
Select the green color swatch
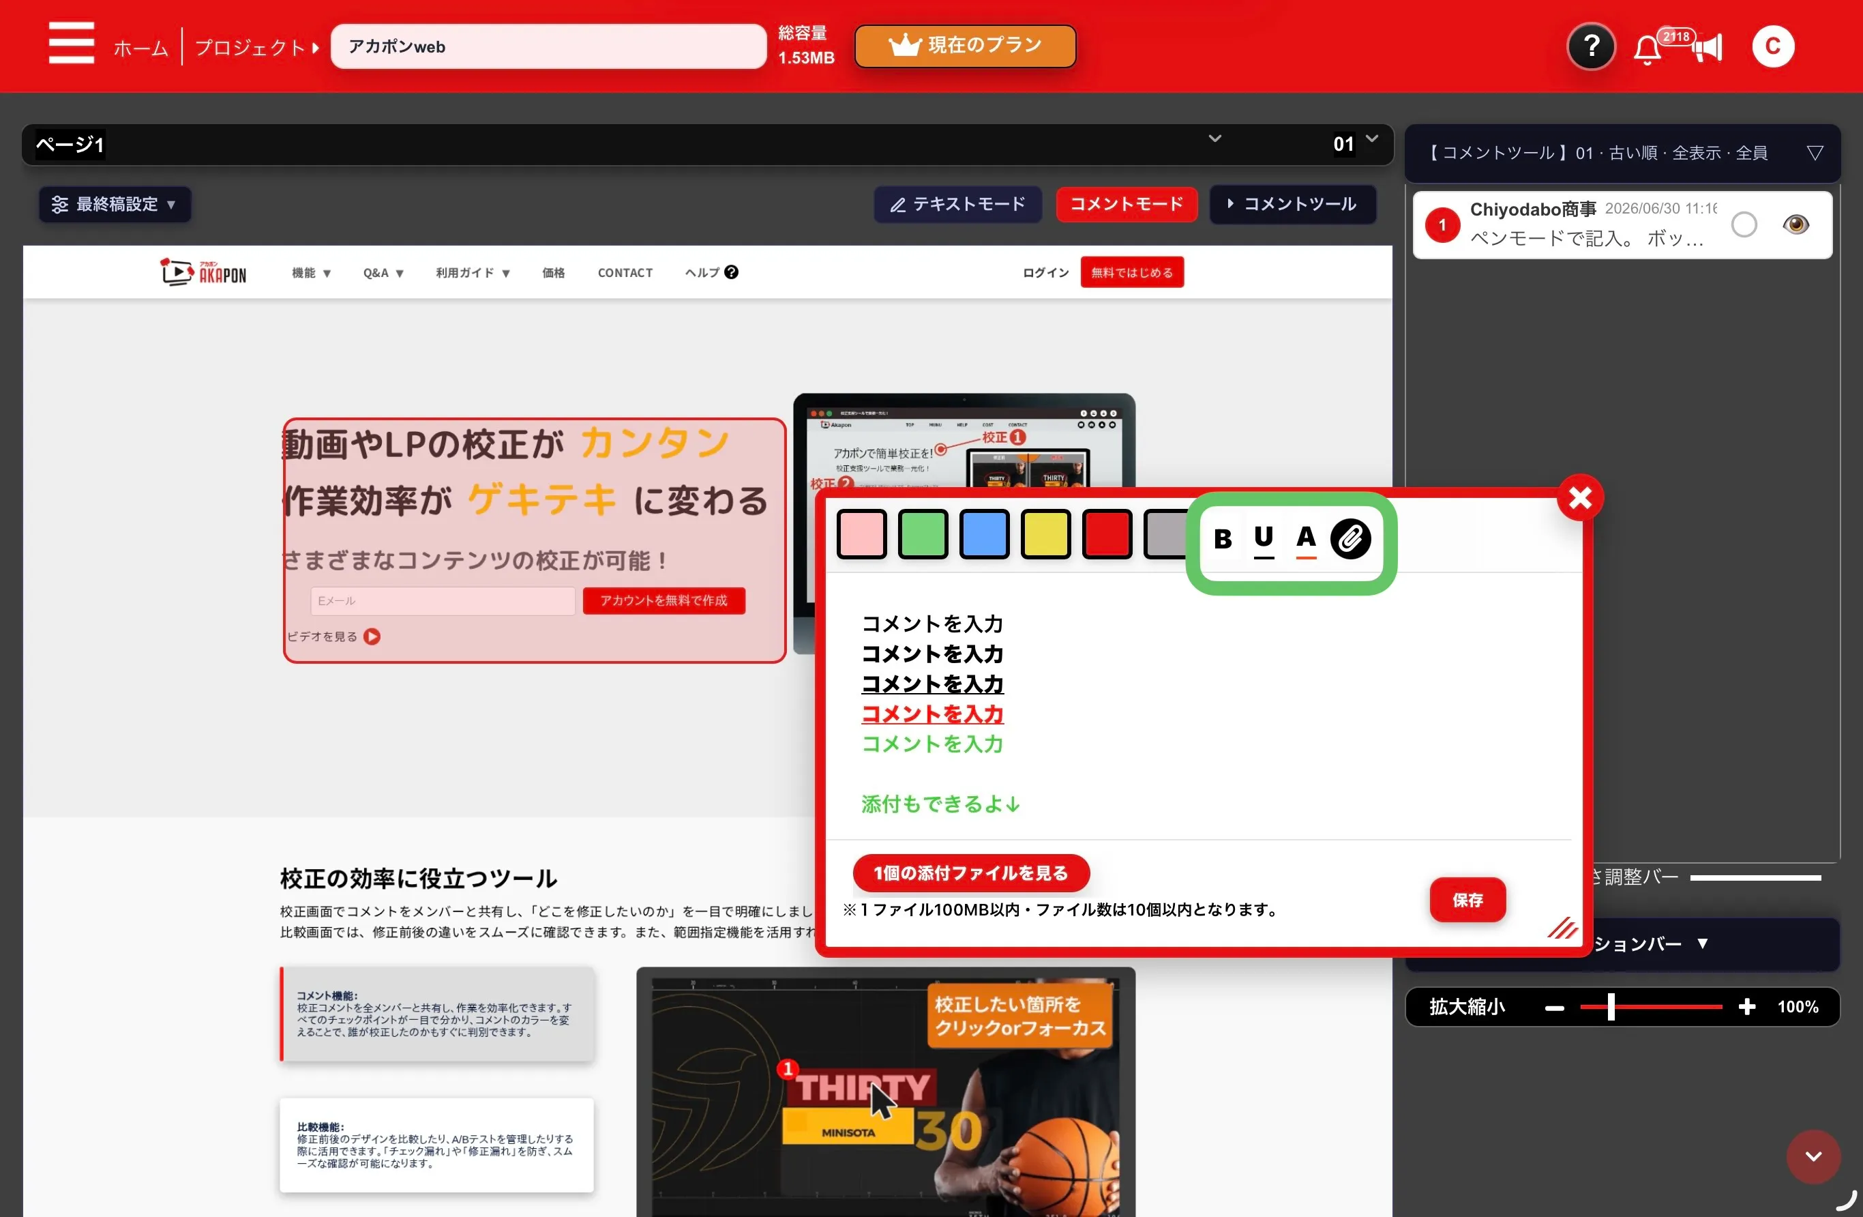[x=922, y=534]
